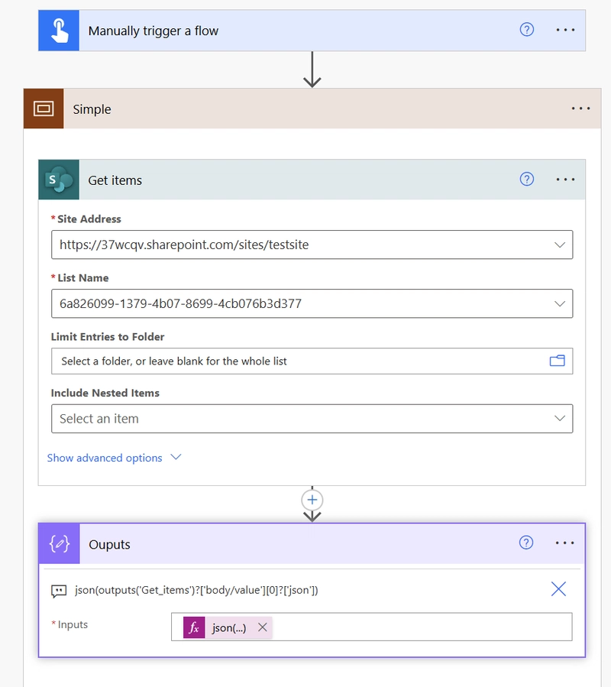
Task: Open the Ouputs action ellipsis menu
Action: (x=564, y=543)
